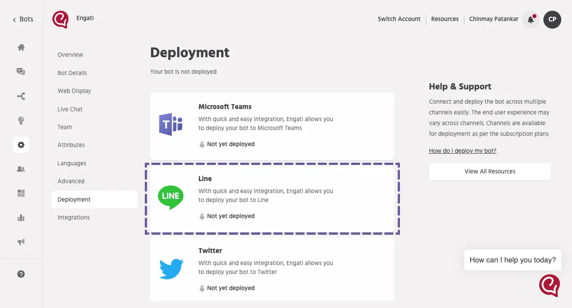Click Switch Account link

399,19
